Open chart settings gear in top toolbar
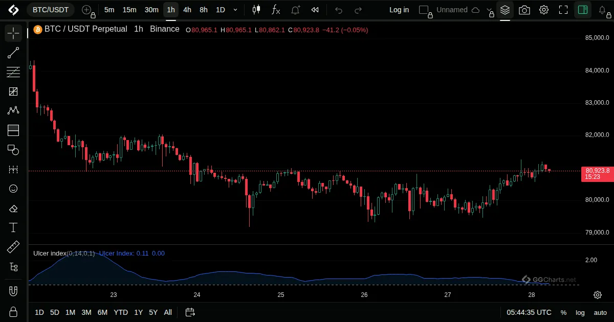 (x=544, y=10)
